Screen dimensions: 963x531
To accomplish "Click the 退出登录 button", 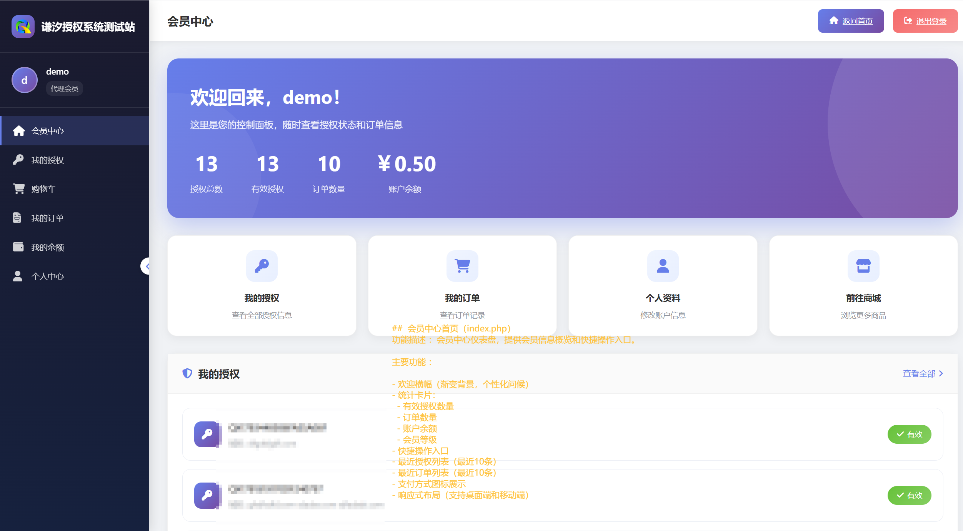I will tap(925, 21).
